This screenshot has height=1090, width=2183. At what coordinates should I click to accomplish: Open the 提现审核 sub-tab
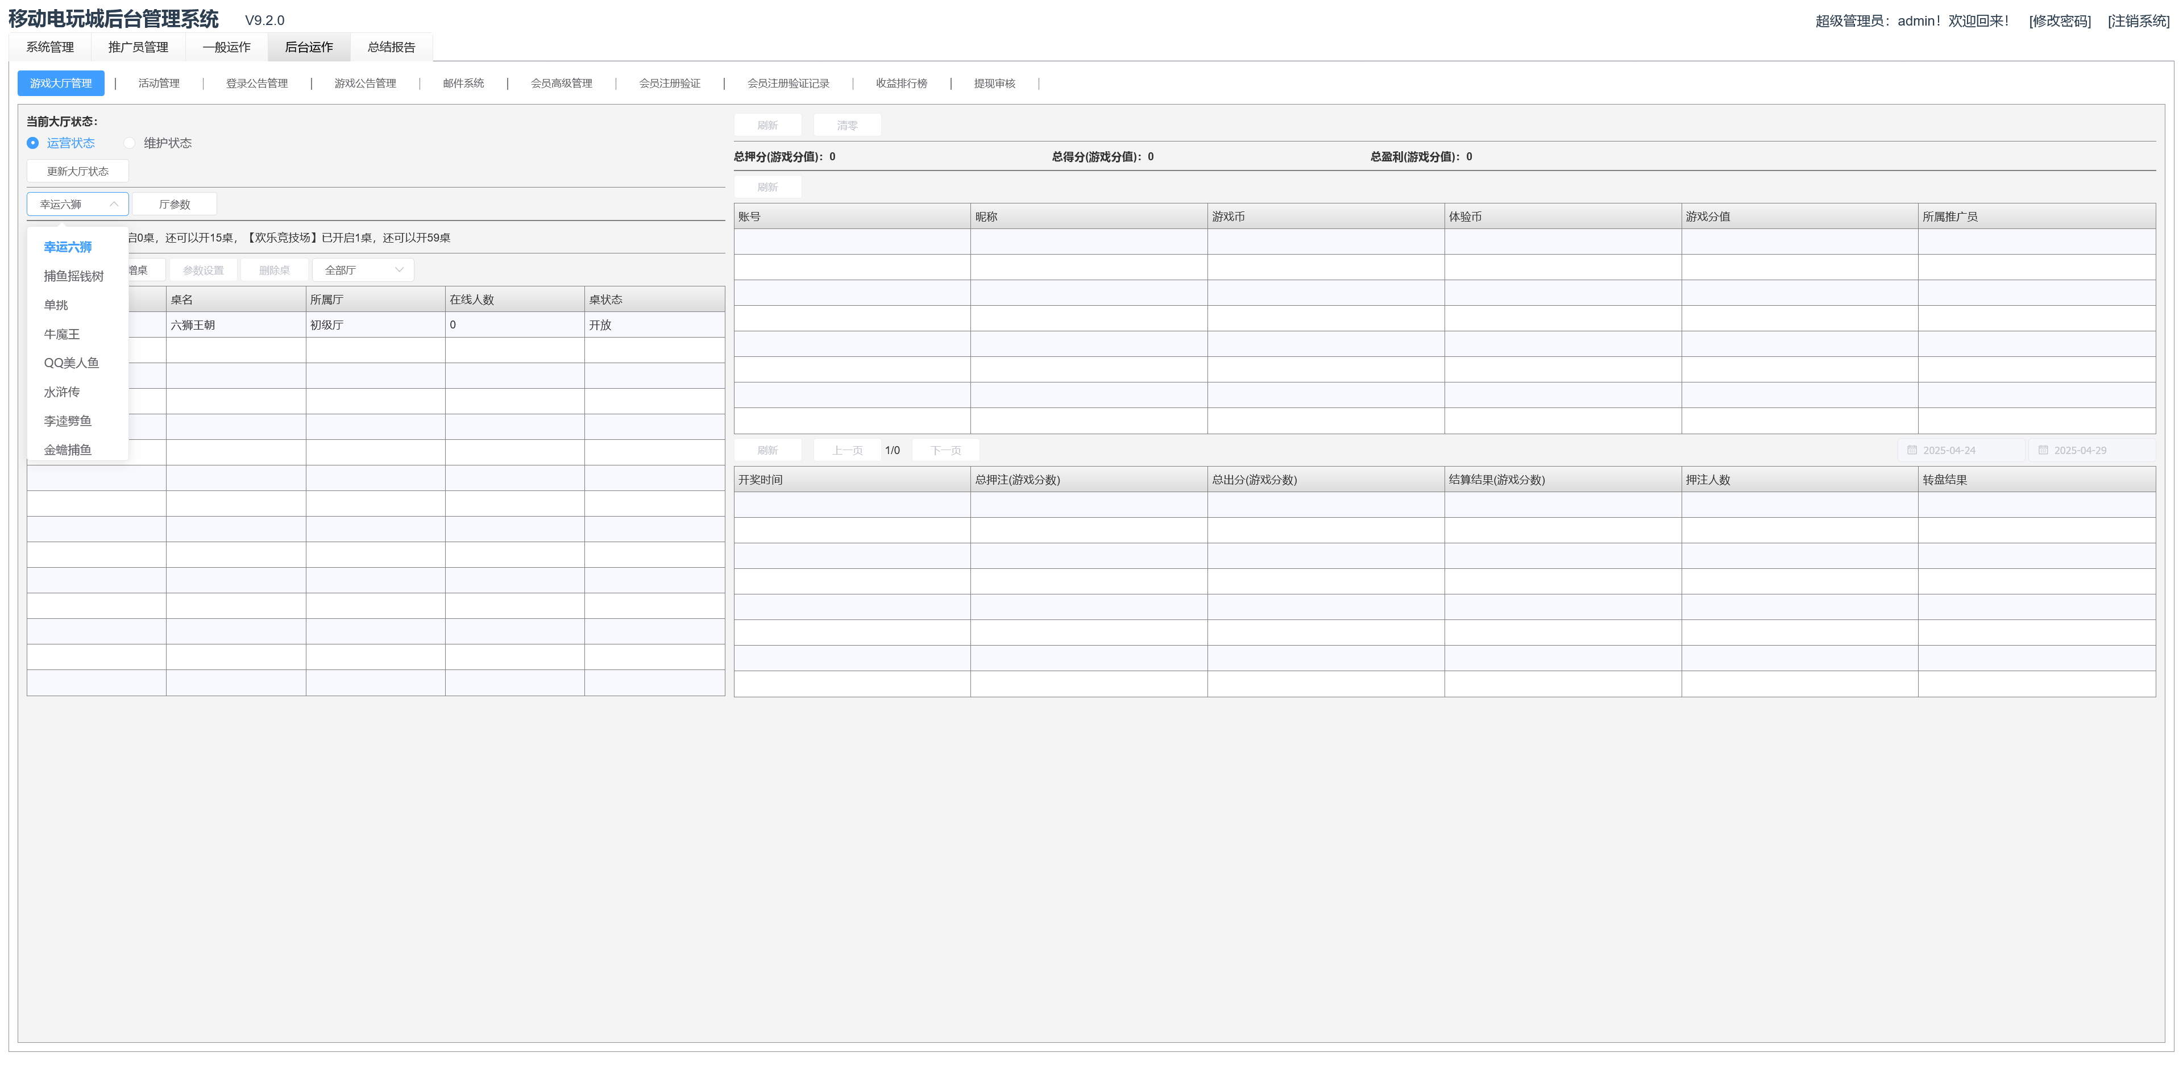(x=994, y=84)
